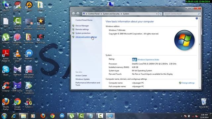Open Remote settings link
Viewport: 212px width, 119px height.
coord(82,29)
